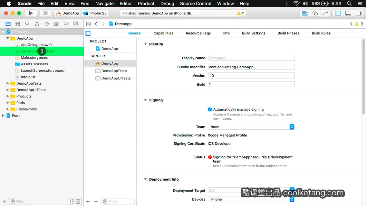Show recently modified files filter
Screen dimensions: 366x206
72,201
